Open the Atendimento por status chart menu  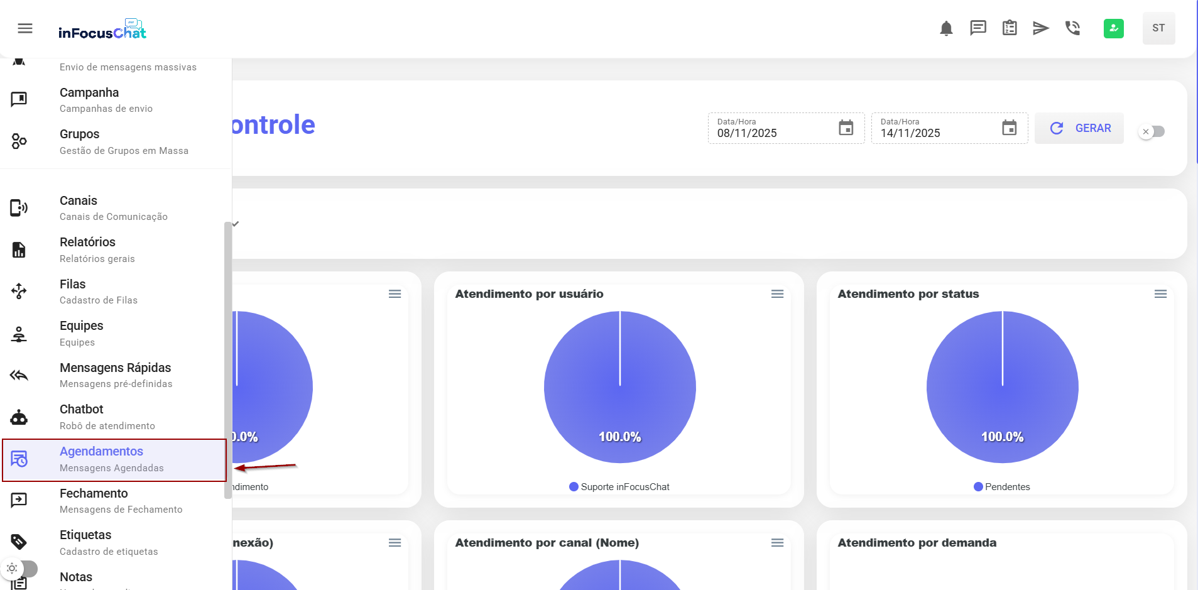pos(1160,294)
